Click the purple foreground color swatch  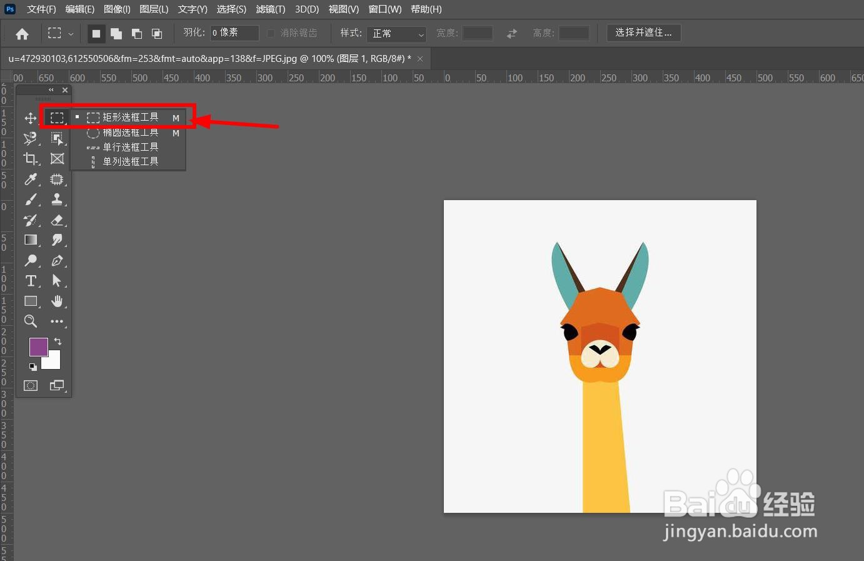(x=38, y=347)
